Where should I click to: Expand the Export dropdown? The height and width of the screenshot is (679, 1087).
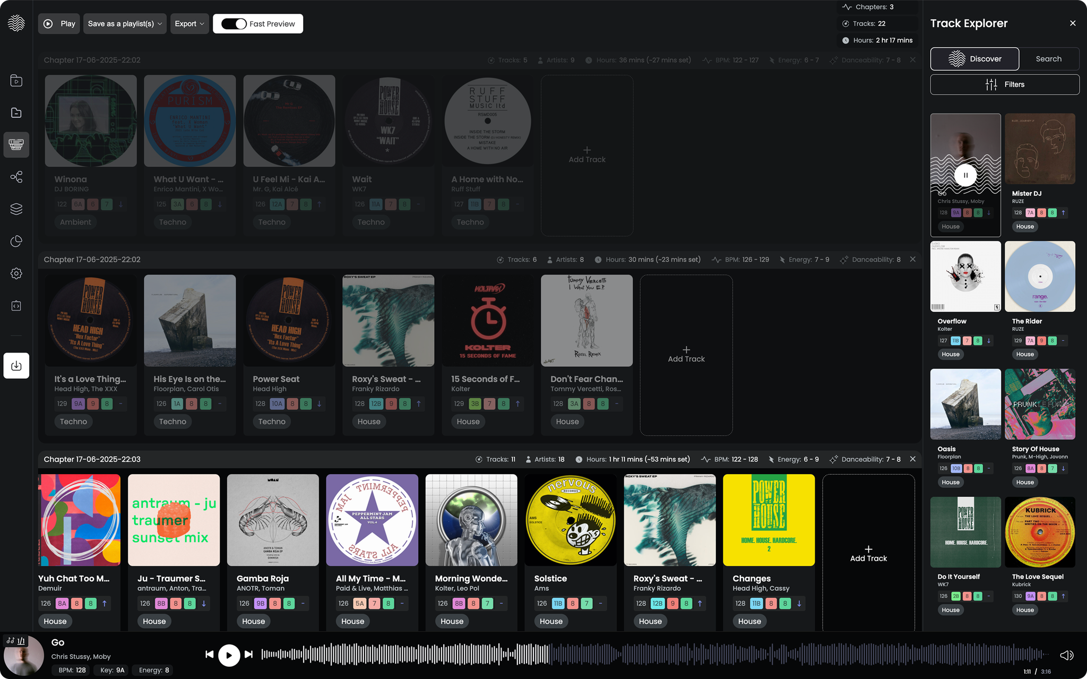pos(189,24)
